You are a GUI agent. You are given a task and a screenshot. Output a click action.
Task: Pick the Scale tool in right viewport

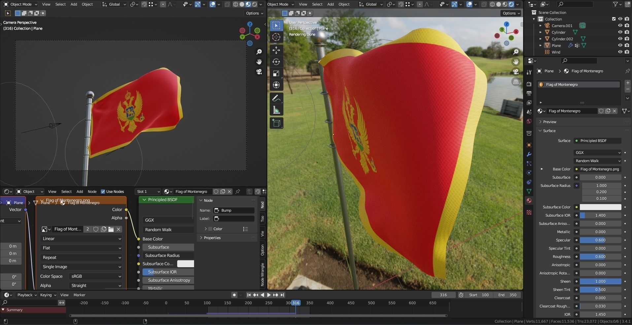coord(276,73)
